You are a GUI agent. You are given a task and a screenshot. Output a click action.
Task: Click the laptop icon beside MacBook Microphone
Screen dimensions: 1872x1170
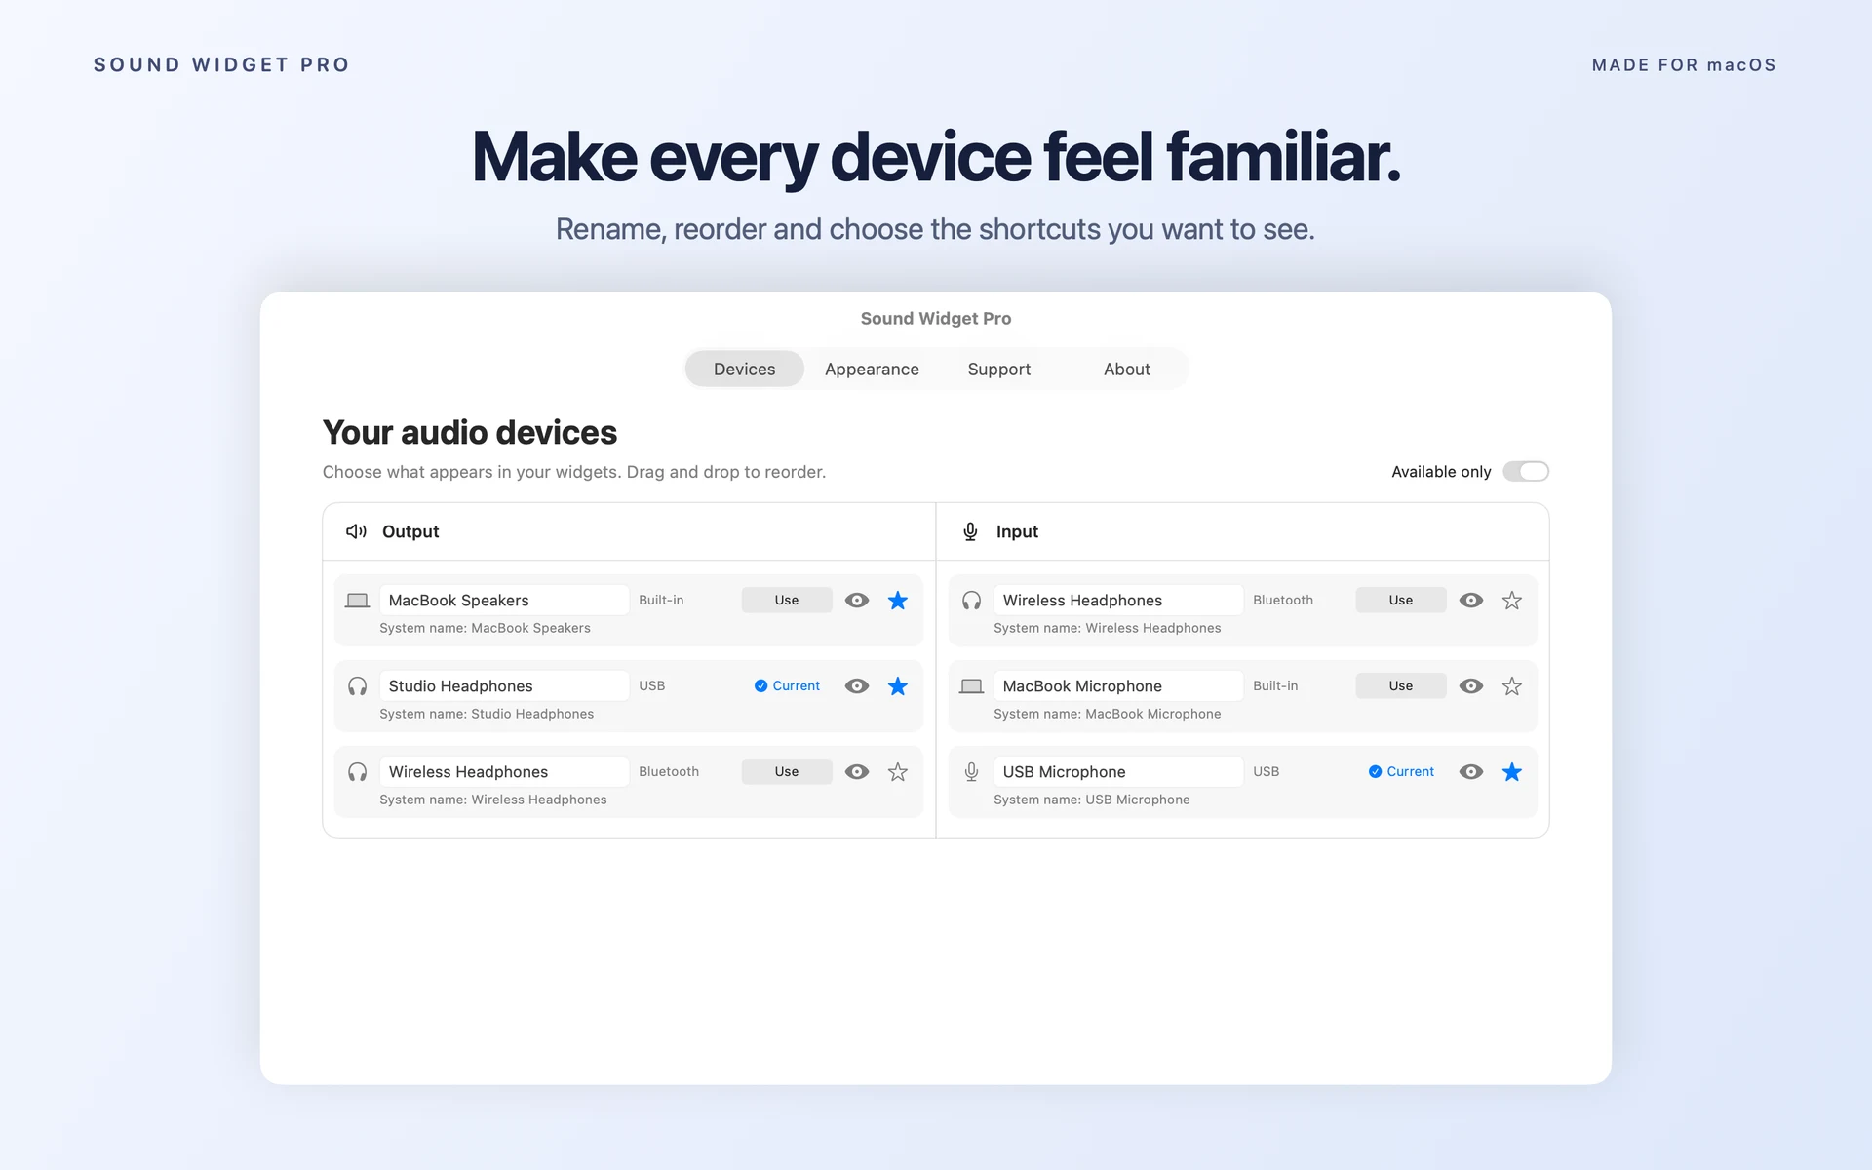[971, 686]
